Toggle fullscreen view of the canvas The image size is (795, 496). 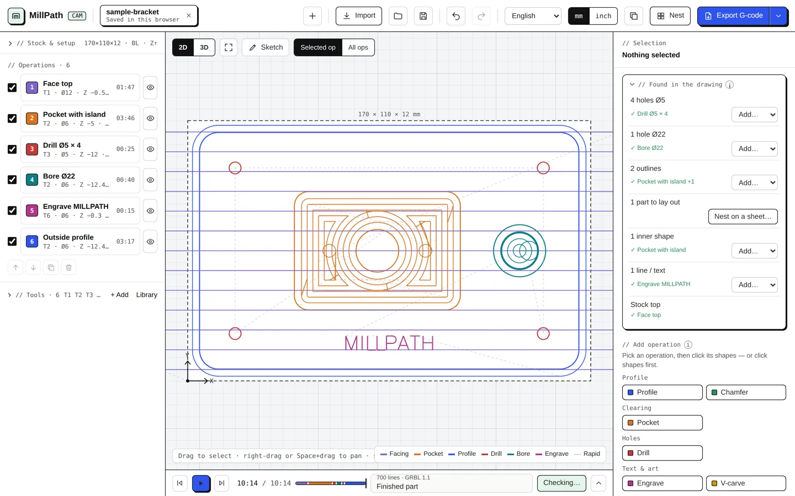229,47
